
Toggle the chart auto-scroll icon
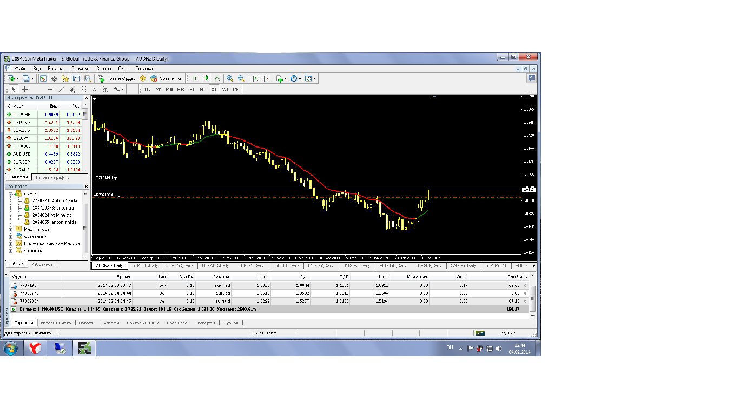tap(255, 78)
